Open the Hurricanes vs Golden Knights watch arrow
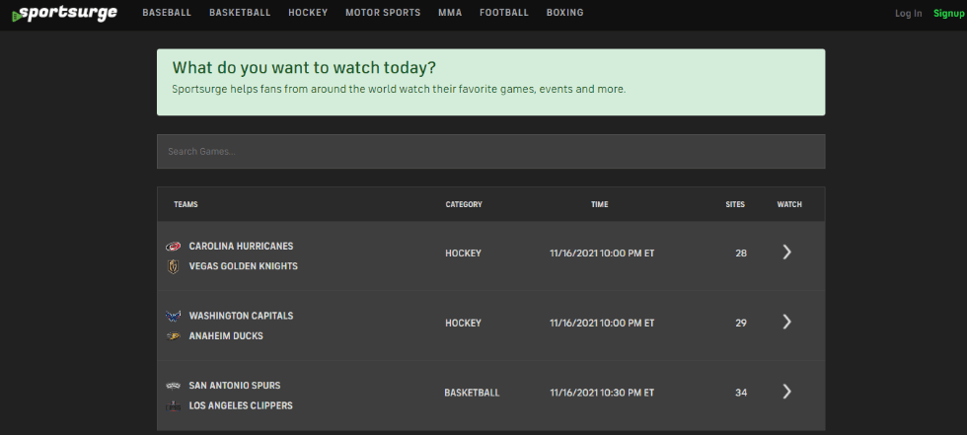Image resolution: width=967 pixels, height=435 pixels. 787,252
